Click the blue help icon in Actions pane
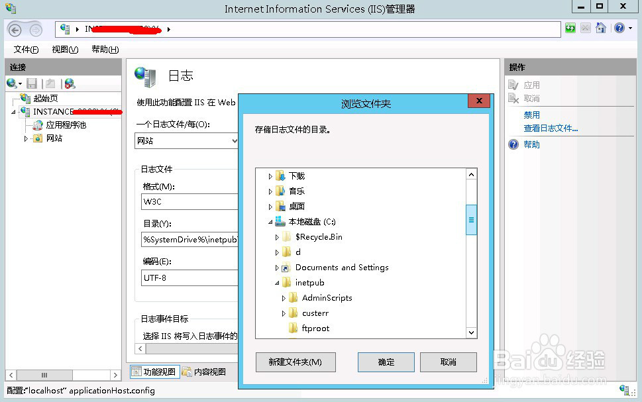Screen dimensions: 642x402 pos(513,144)
